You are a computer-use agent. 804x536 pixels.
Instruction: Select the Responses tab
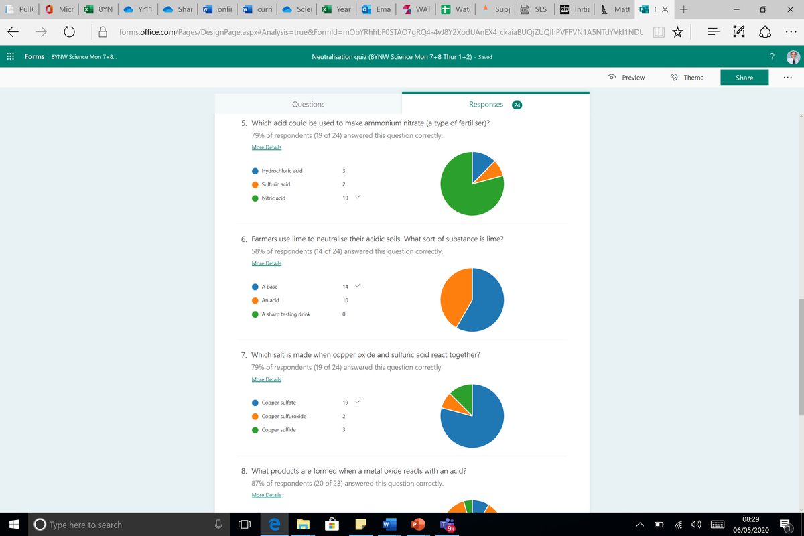(x=496, y=104)
